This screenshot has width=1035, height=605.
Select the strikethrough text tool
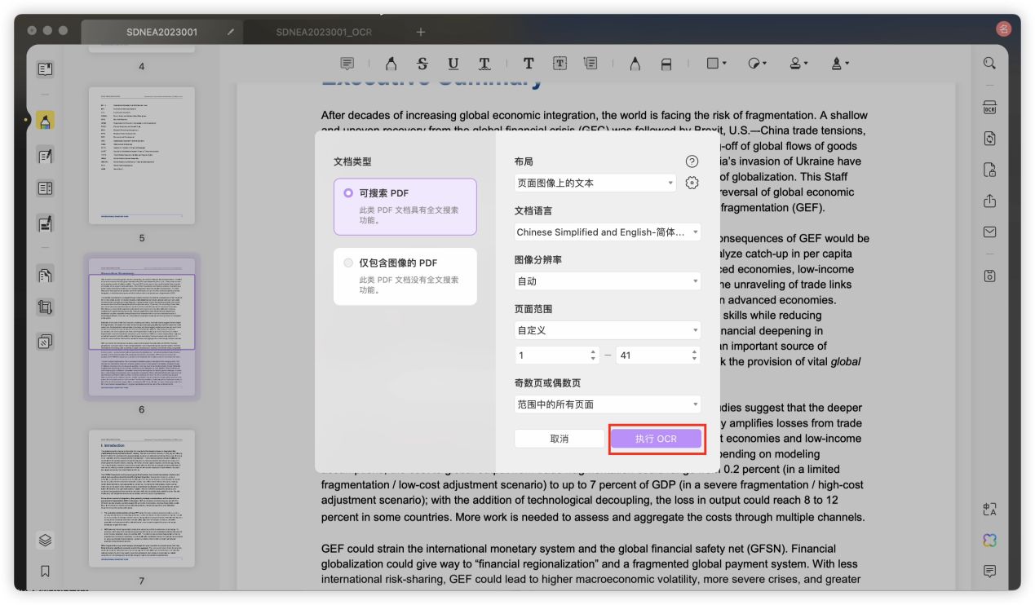(x=422, y=64)
